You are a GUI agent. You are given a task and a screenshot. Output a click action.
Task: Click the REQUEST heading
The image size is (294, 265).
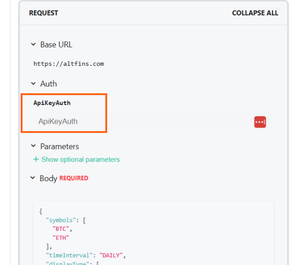click(x=44, y=13)
